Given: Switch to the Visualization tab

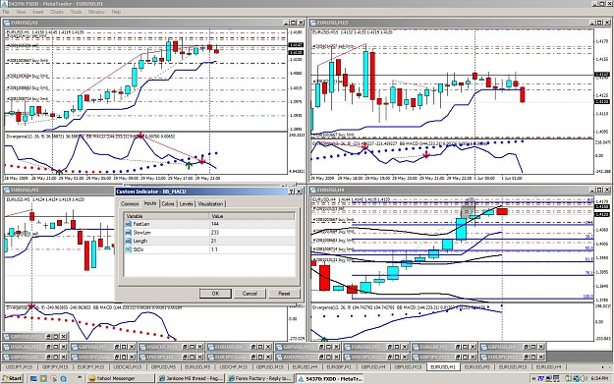Looking at the screenshot, I should pyautogui.click(x=210, y=204).
